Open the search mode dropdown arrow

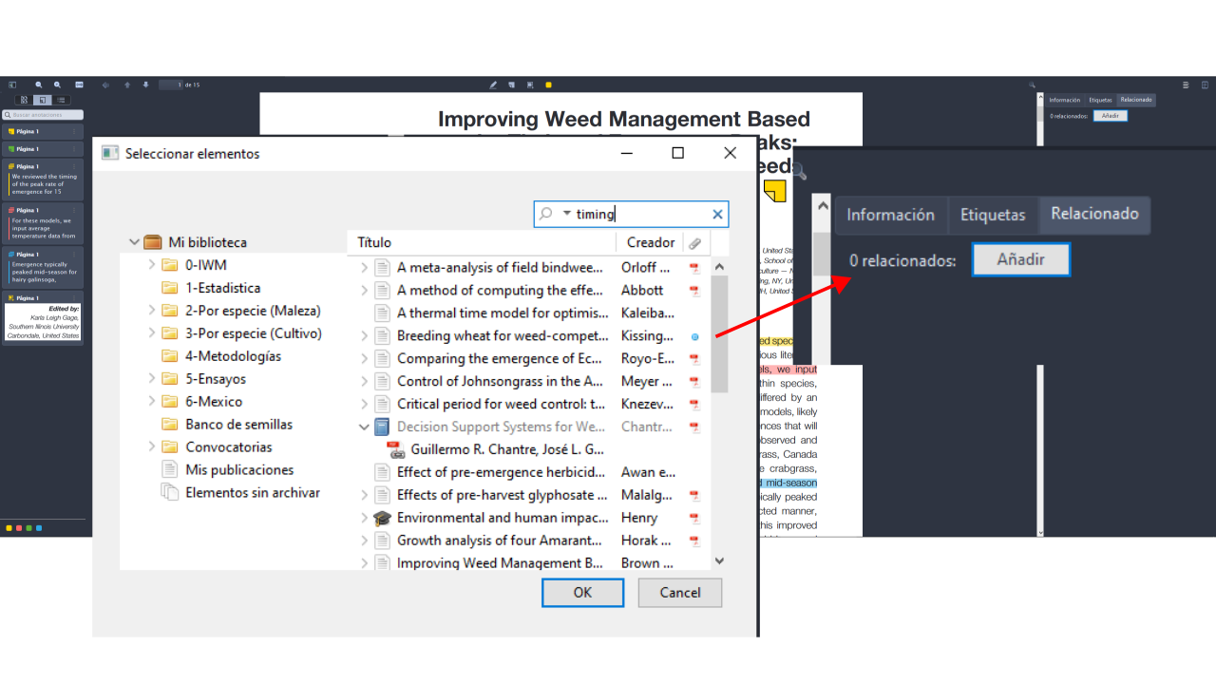point(566,214)
